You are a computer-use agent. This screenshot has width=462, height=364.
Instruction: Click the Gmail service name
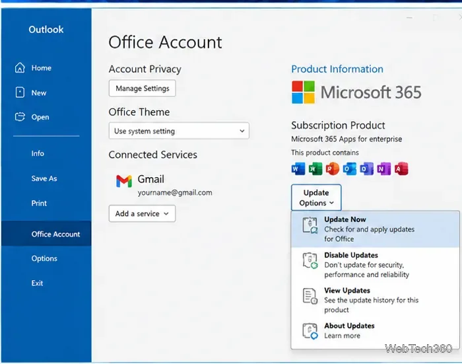(x=151, y=179)
